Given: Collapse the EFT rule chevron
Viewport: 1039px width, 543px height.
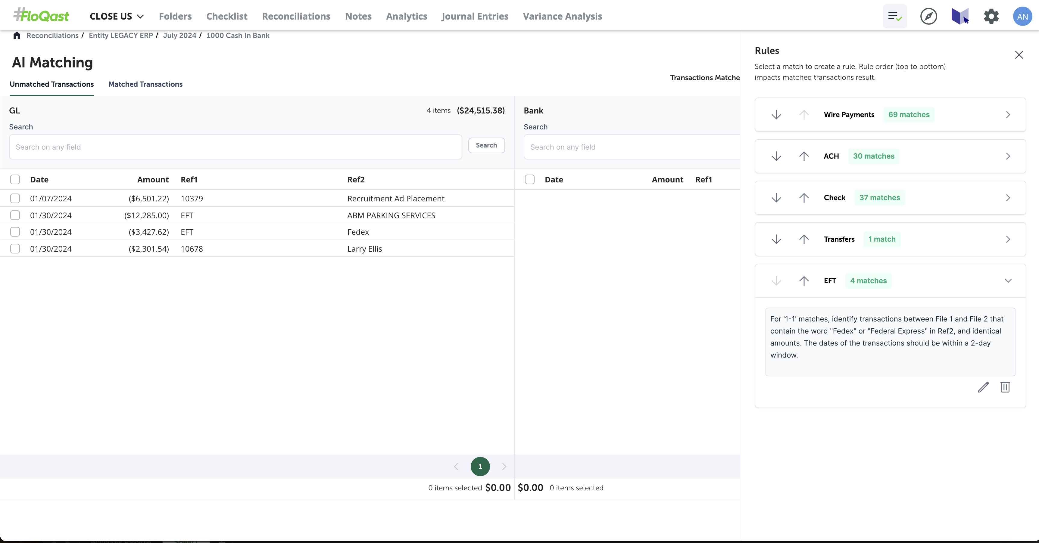Looking at the screenshot, I should tap(1008, 281).
